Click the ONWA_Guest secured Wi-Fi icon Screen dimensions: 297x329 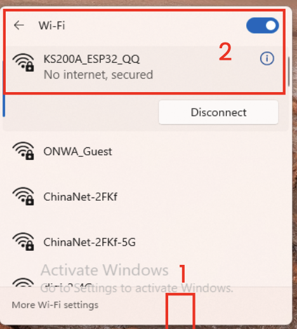(x=23, y=151)
